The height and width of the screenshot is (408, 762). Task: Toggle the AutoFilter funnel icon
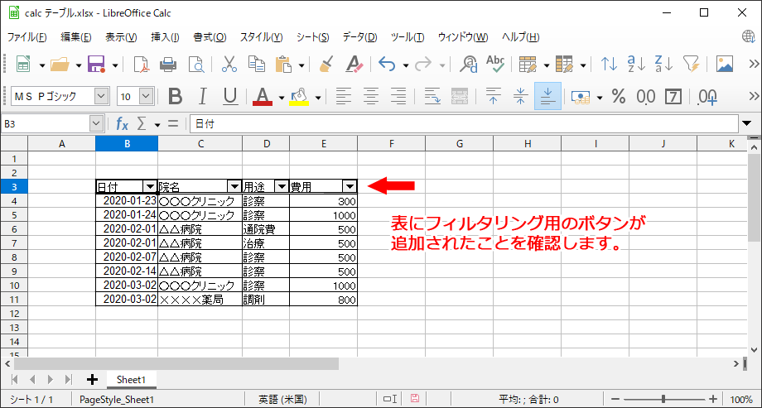(x=691, y=64)
